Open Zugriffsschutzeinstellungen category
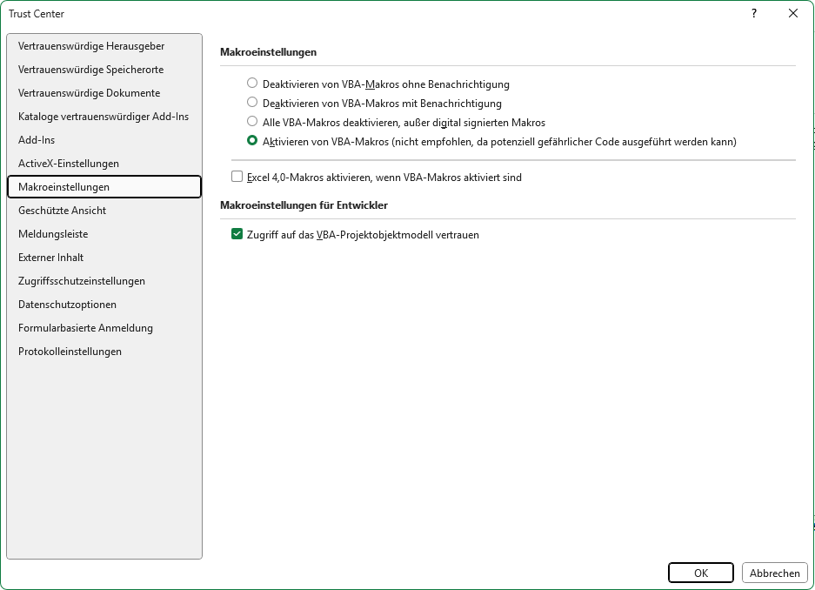 point(82,281)
